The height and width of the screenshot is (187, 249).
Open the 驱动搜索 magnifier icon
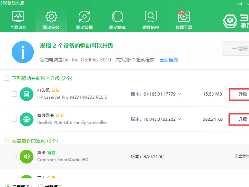(x=118, y=17)
